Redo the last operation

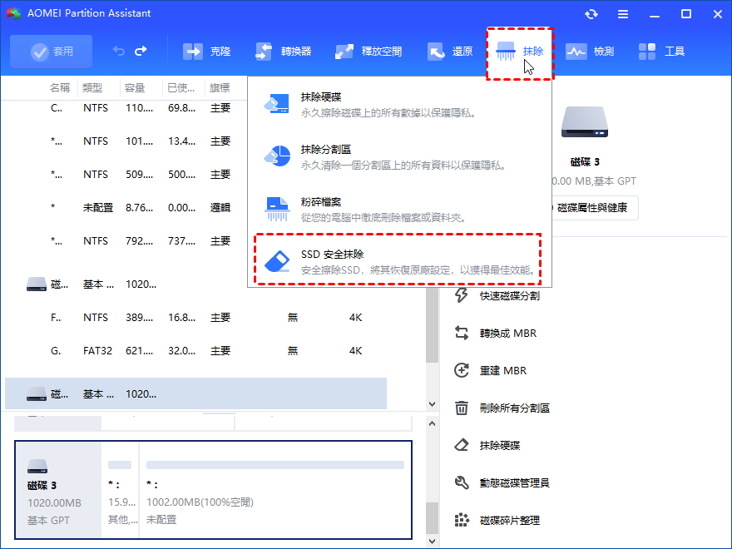pyautogui.click(x=141, y=51)
